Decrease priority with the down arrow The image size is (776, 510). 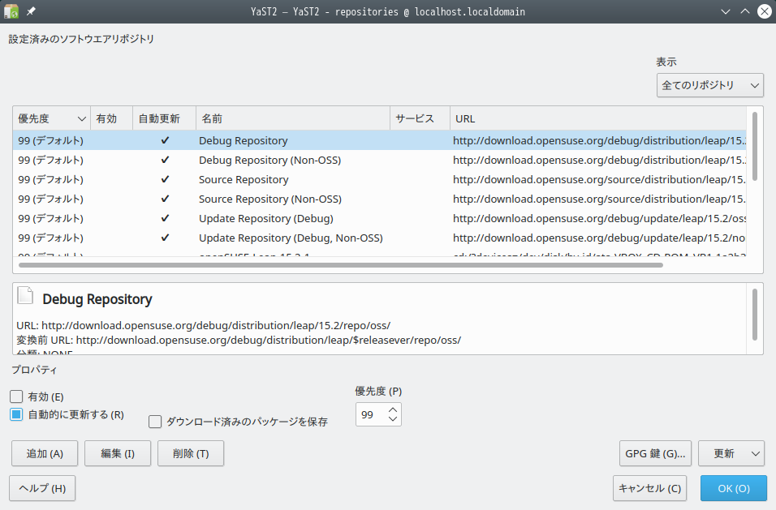click(393, 418)
